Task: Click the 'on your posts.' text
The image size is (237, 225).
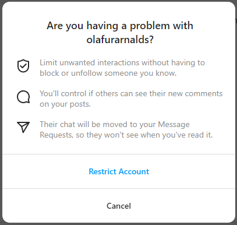Action: click(x=65, y=104)
